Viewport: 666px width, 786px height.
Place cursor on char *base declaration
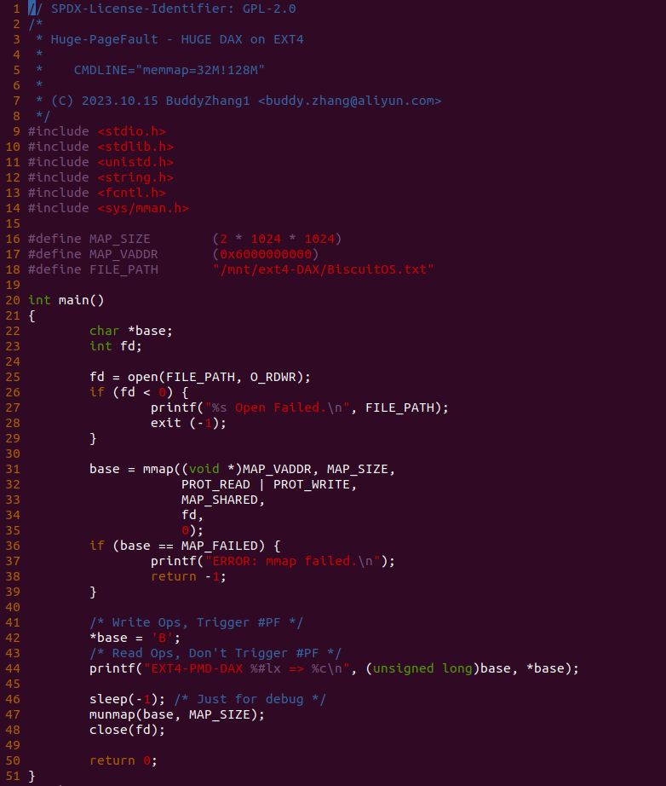[131, 331]
